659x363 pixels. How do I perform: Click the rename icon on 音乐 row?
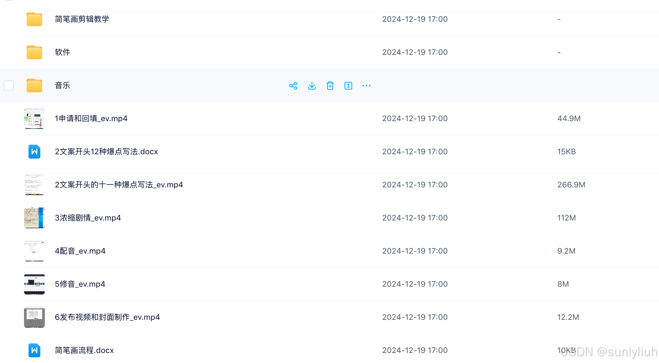pyautogui.click(x=348, y=86)
